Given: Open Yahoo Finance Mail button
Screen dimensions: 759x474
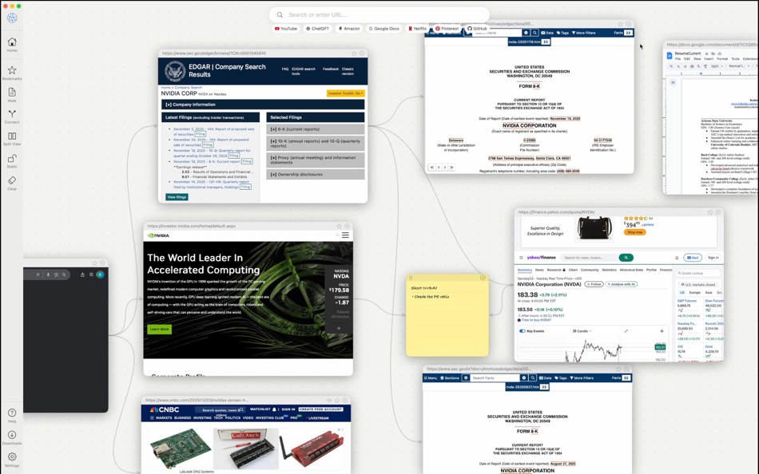Looking at the screenshot, I should coord(693,258).
